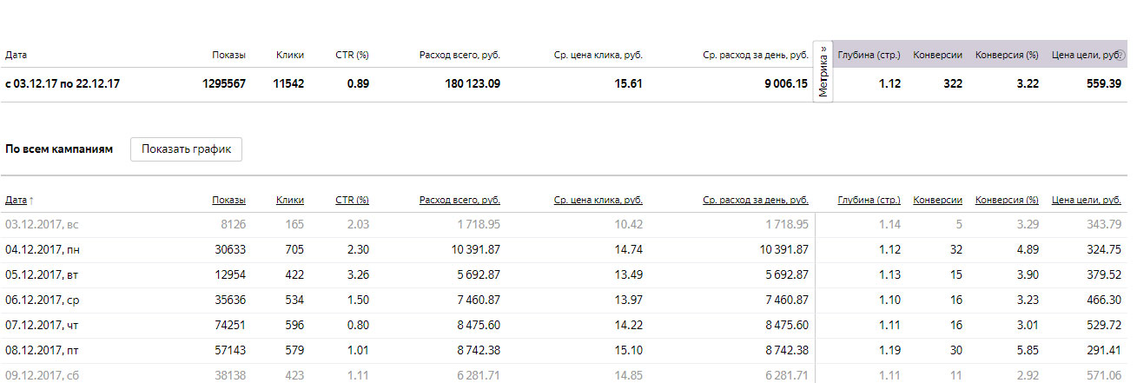Image resolution: width=1137 pixels, height=383 pixels.
Task: Sort by Цена цели, руб. link
Action: 1086,200
